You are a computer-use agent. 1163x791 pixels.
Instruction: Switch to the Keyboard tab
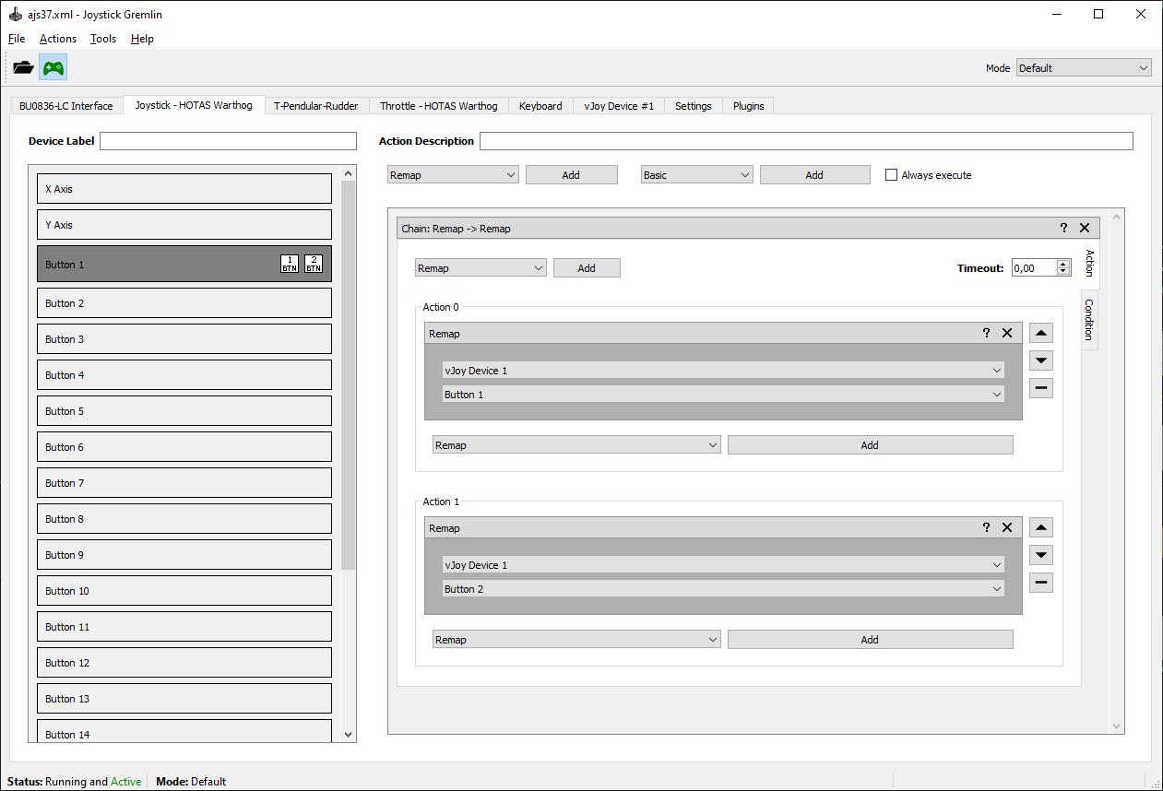(x=540, y=106)
